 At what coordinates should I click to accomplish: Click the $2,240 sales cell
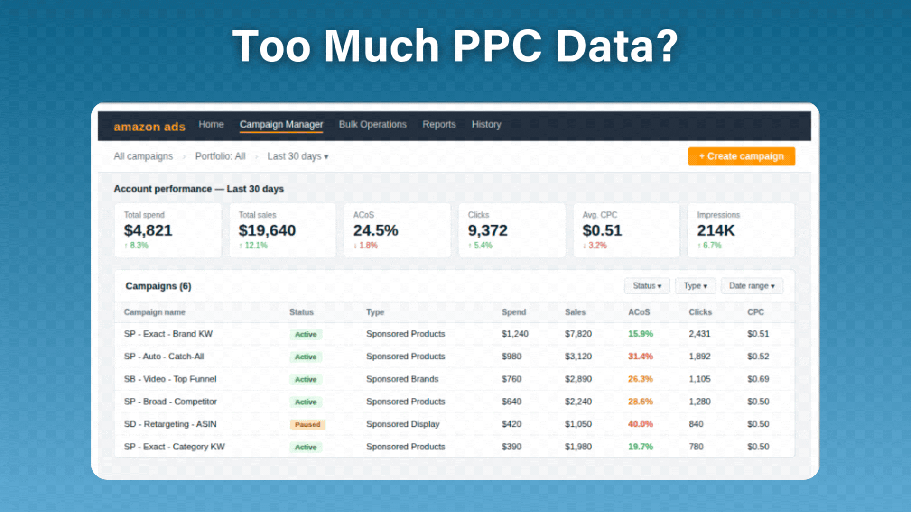578,402
